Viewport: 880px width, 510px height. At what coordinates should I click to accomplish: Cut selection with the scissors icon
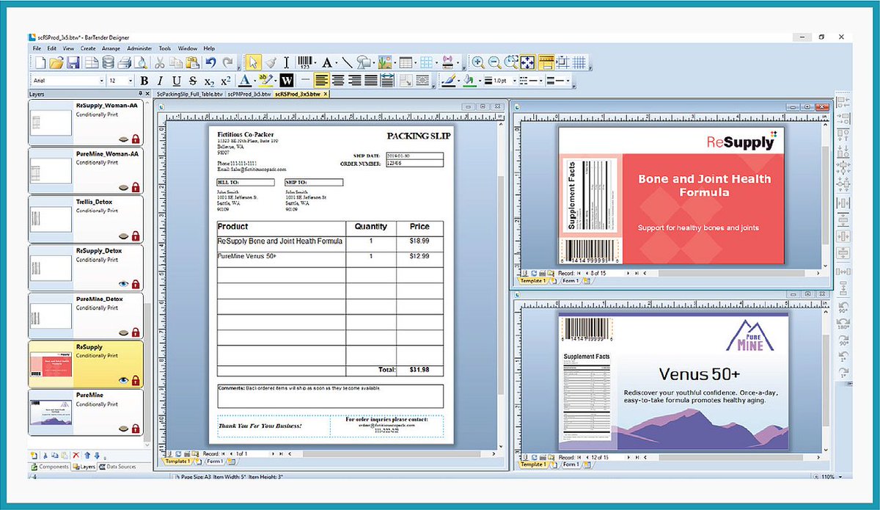[x=160, y=63]
